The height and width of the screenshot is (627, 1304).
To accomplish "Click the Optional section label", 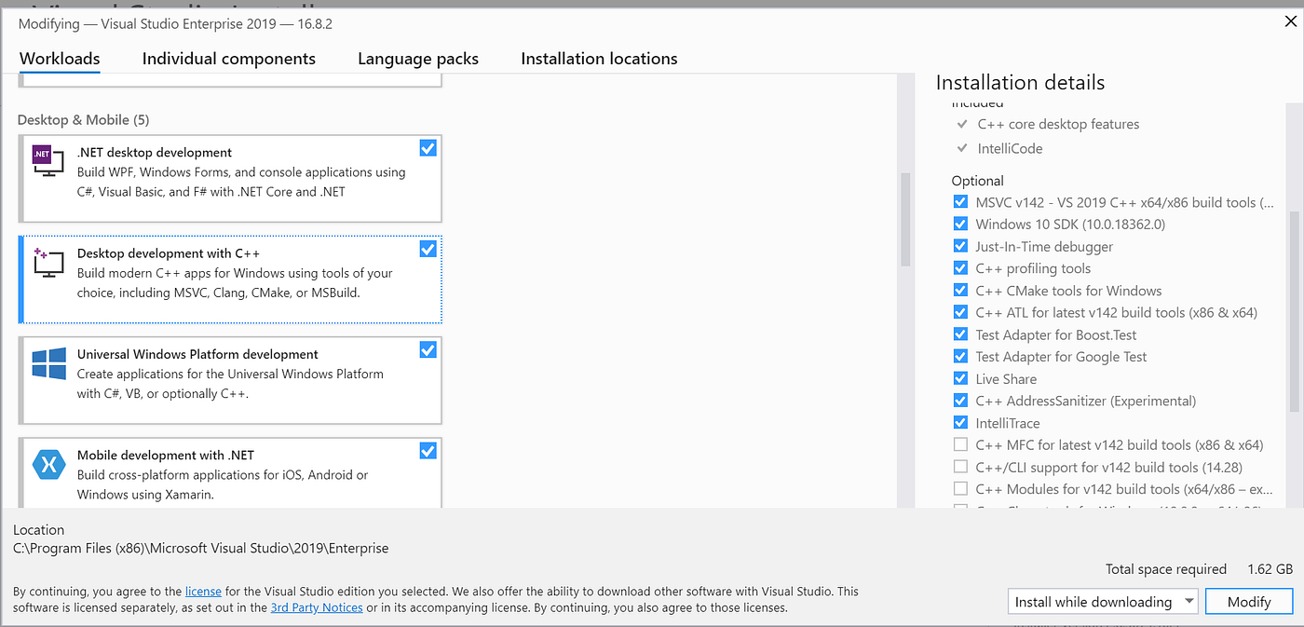I will pyautogui.click(x=977, y=181).
